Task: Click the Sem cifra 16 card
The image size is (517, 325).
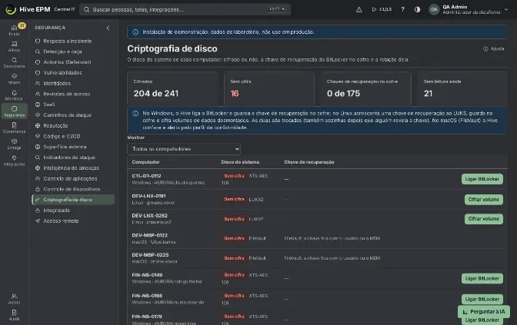Action: click(x=269, y=89)
